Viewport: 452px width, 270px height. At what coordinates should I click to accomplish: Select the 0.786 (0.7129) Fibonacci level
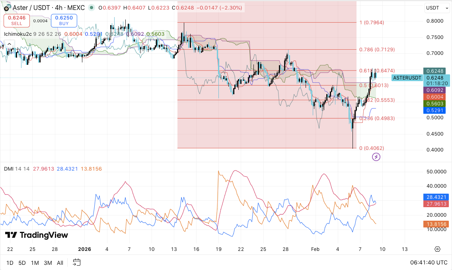coord(376,50)
